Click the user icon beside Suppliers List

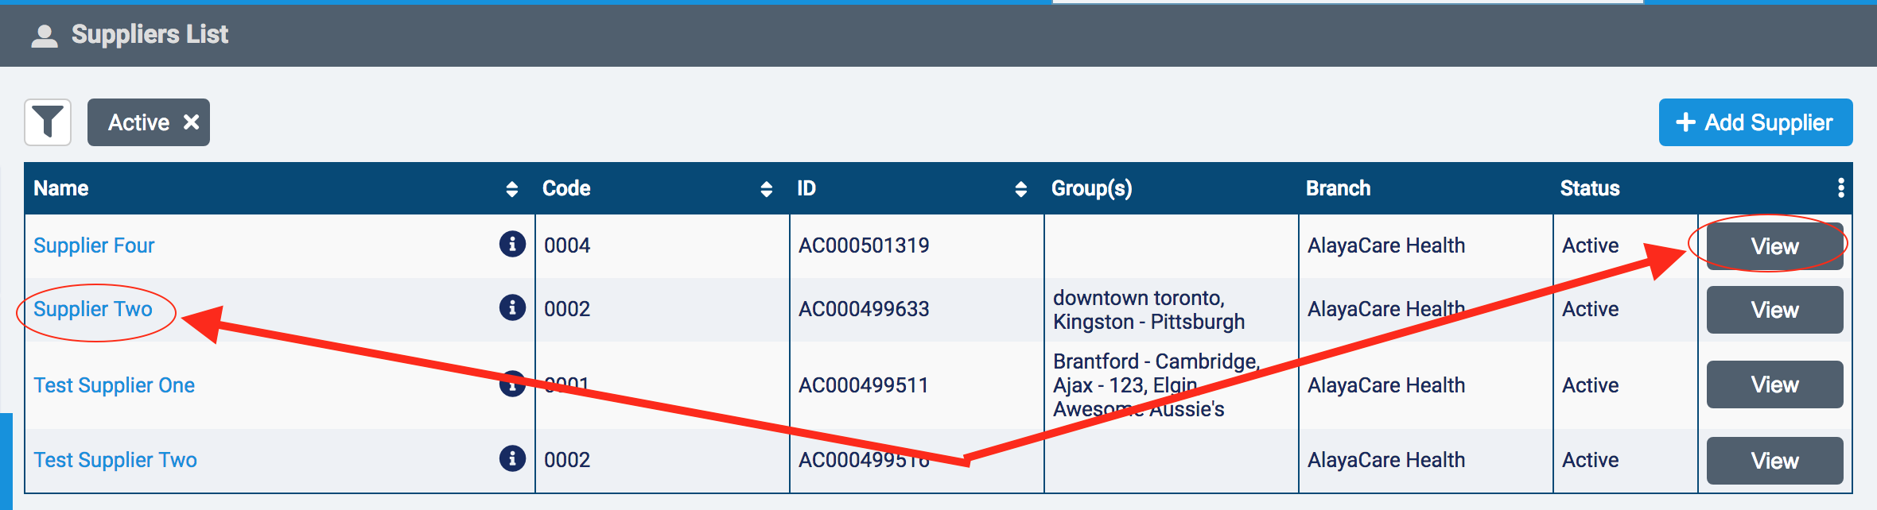click(x=45, y=36)
